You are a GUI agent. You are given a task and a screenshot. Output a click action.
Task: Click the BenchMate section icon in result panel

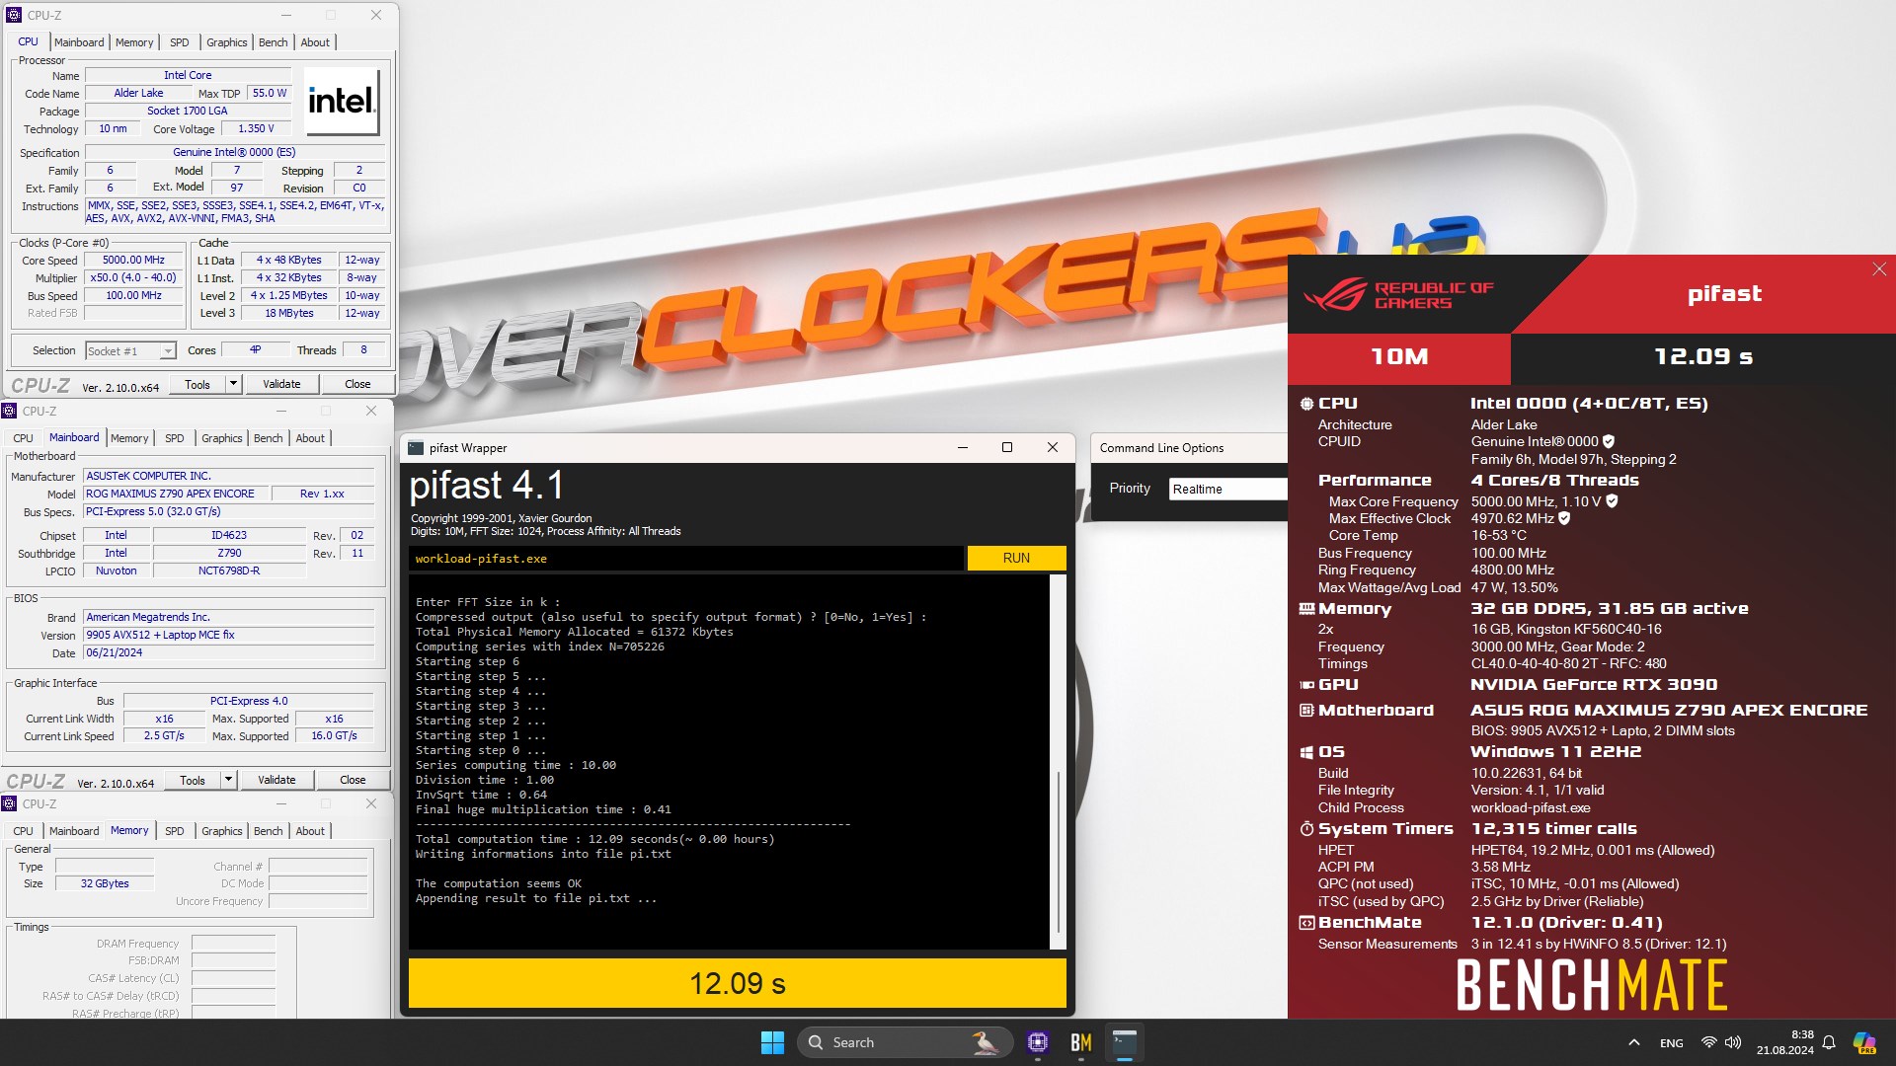tap(1306, 923)
